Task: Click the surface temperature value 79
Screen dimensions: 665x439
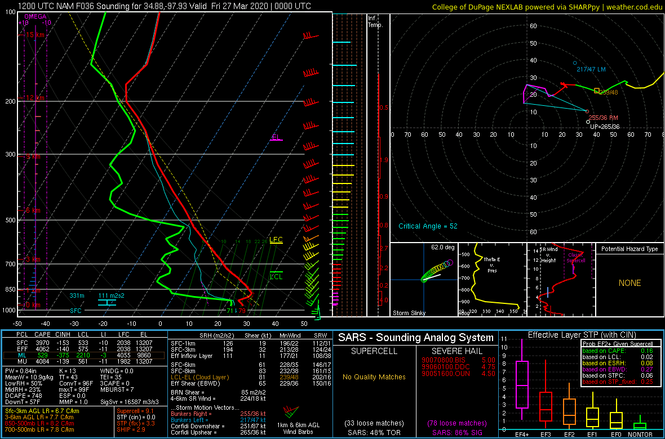Action: point(242,311)
